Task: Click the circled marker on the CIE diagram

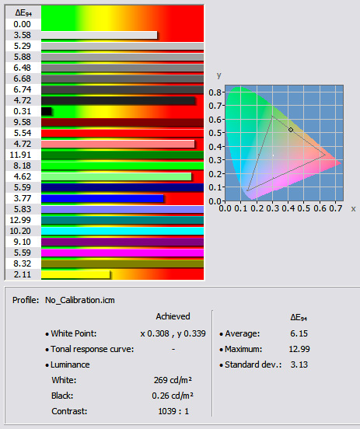Action: coord(291,130)
